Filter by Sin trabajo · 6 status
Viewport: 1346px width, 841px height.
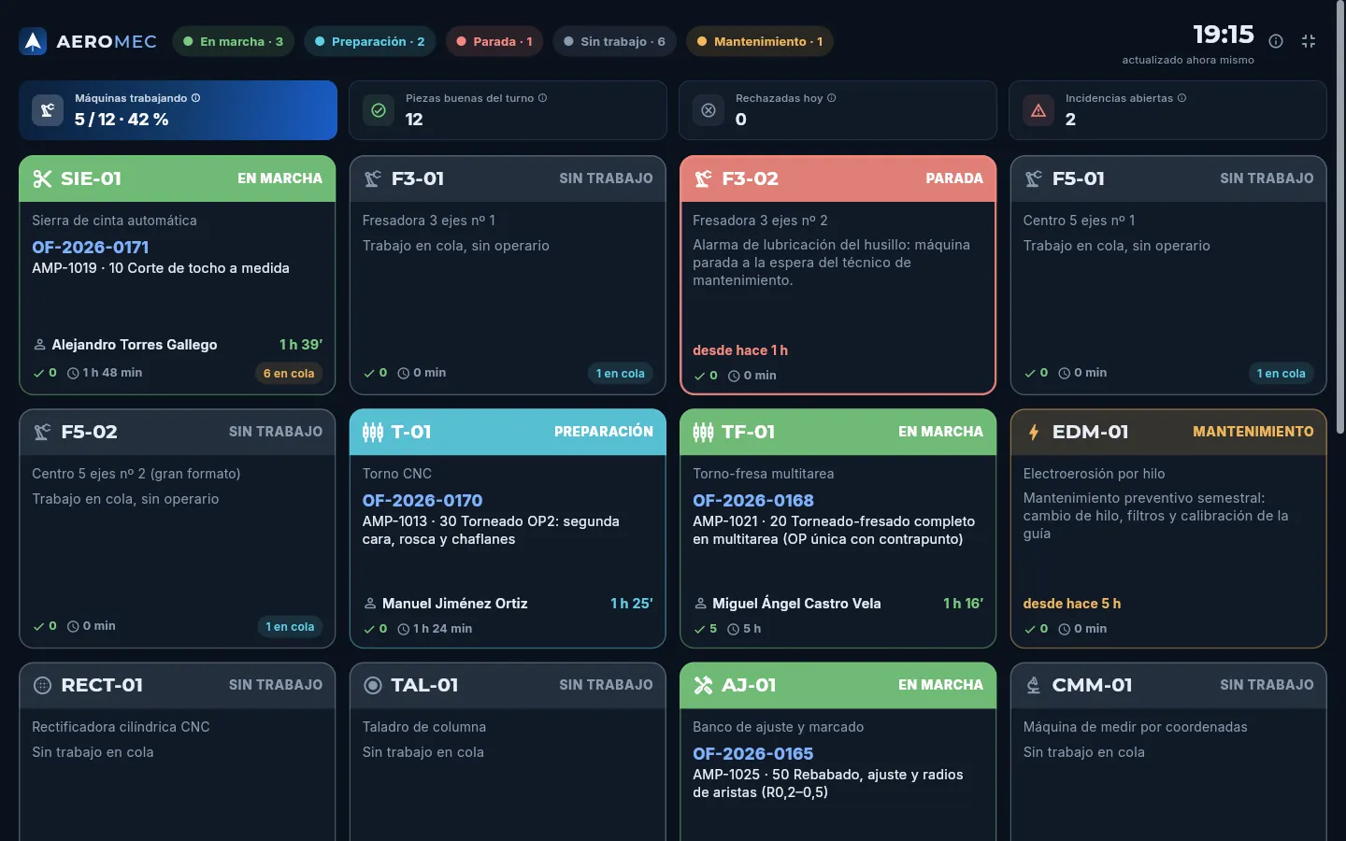pos(614,41)
